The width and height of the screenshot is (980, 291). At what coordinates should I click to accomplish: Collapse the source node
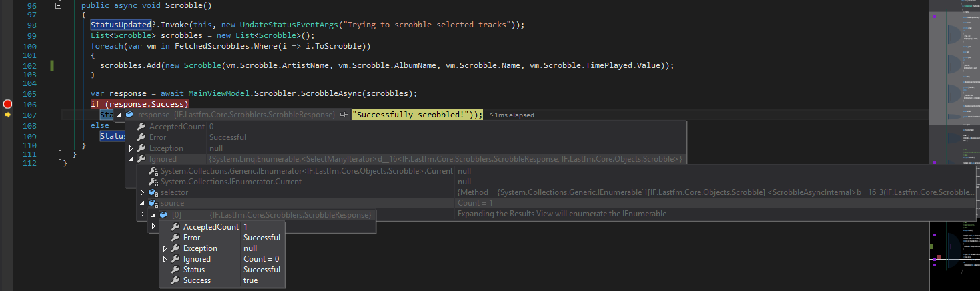[142, 203]
